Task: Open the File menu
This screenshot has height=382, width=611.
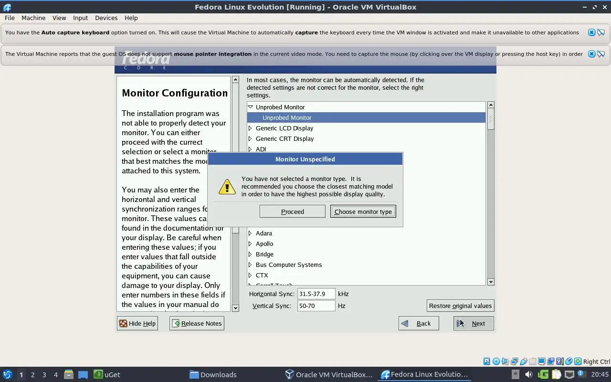Action: [x=10, y=18]
